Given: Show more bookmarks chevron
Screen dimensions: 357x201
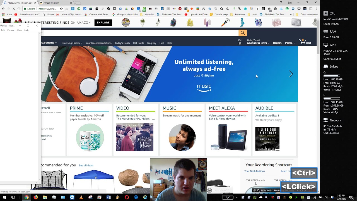Looking at the screenshot, I should (x=291, y=15).
